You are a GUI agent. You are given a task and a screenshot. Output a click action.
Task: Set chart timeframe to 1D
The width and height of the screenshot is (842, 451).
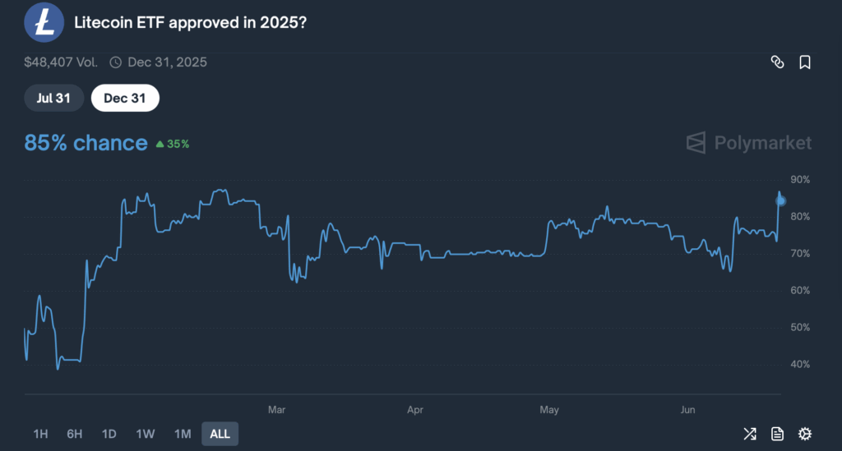point(109,434)
